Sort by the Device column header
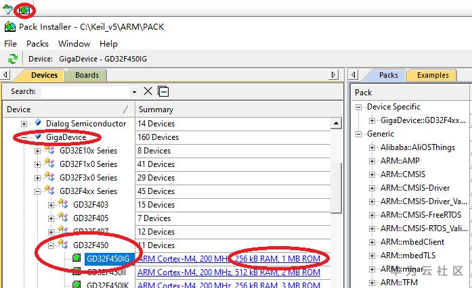The image size is (472, 288). click(68, 110)
